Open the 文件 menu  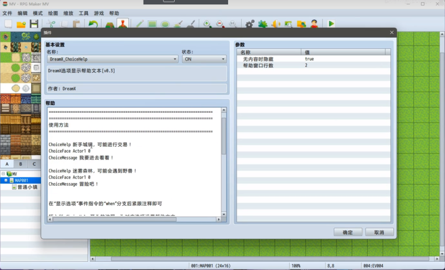[7, 13]
